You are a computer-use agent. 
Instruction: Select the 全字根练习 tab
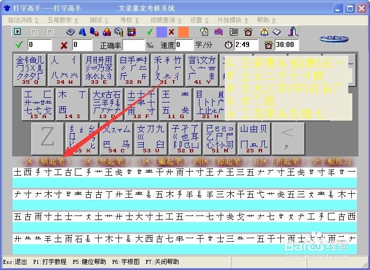pos(331,161)
